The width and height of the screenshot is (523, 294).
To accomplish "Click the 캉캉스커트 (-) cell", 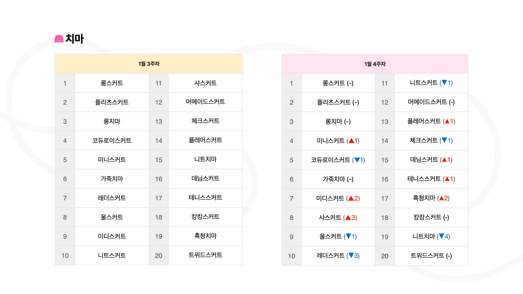I will pos(431,218).
